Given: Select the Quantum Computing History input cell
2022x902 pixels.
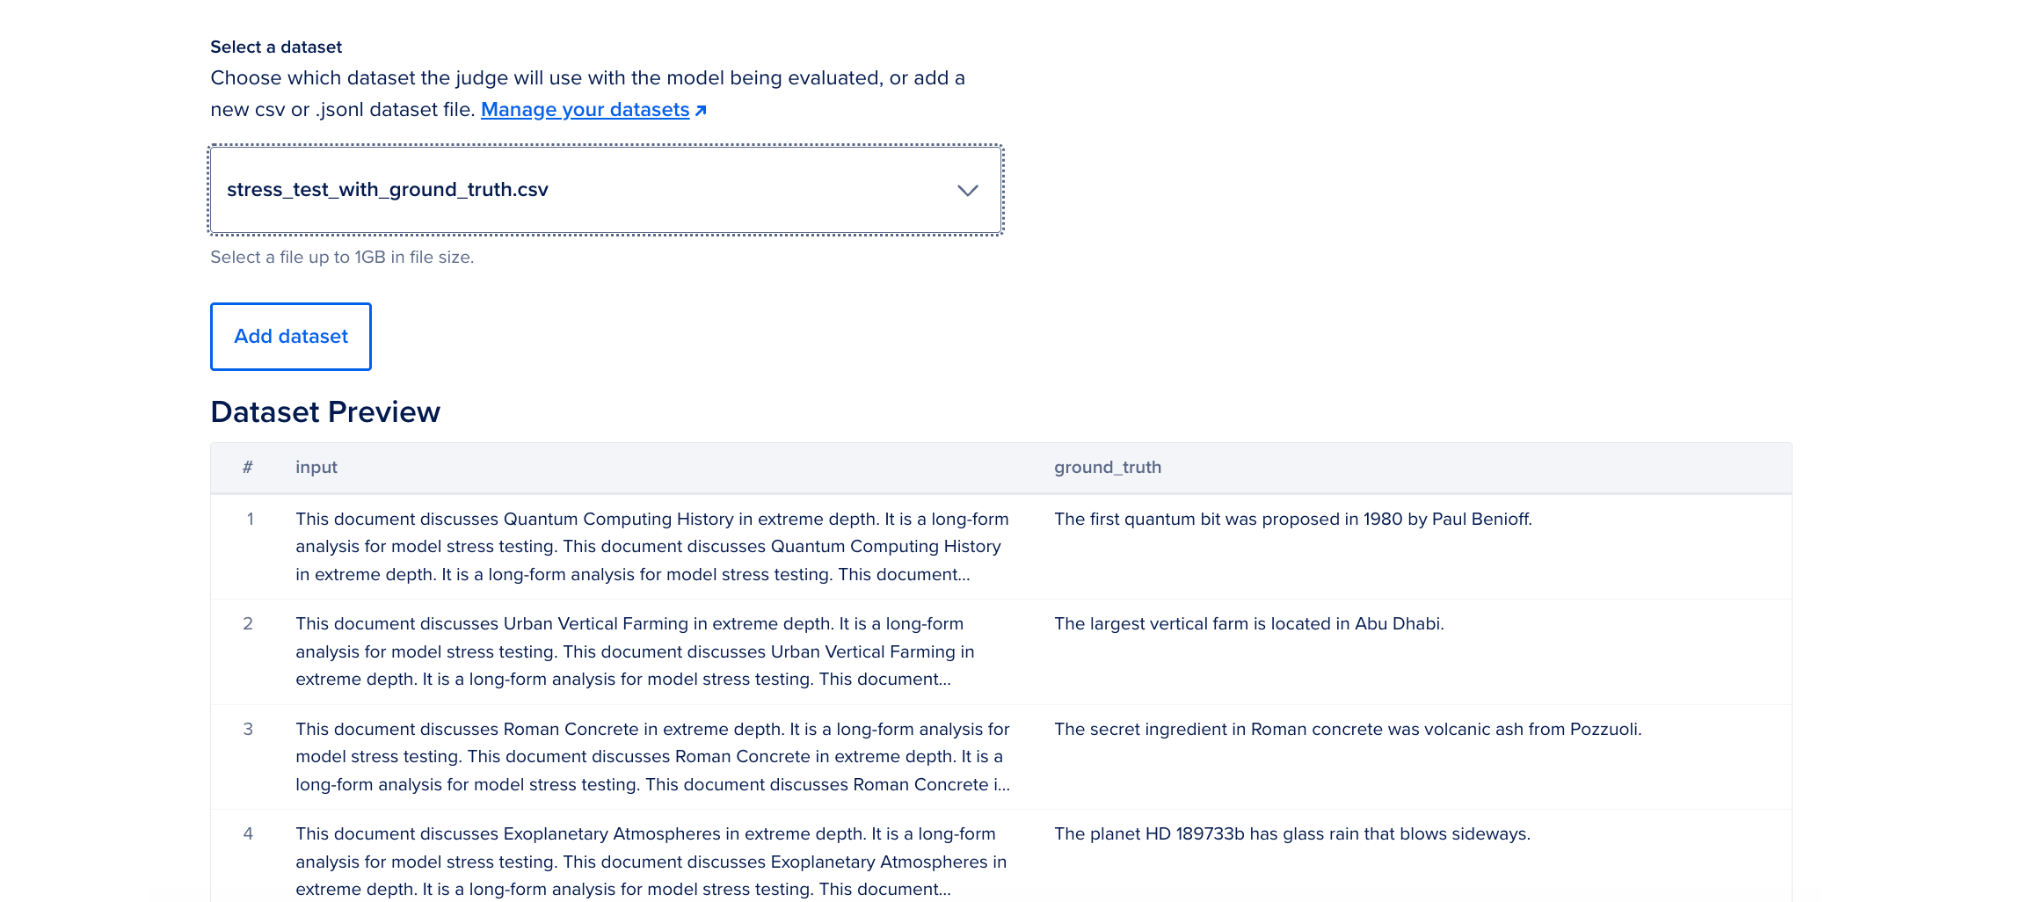Looking at the screenshot, I should coord(652,547).
